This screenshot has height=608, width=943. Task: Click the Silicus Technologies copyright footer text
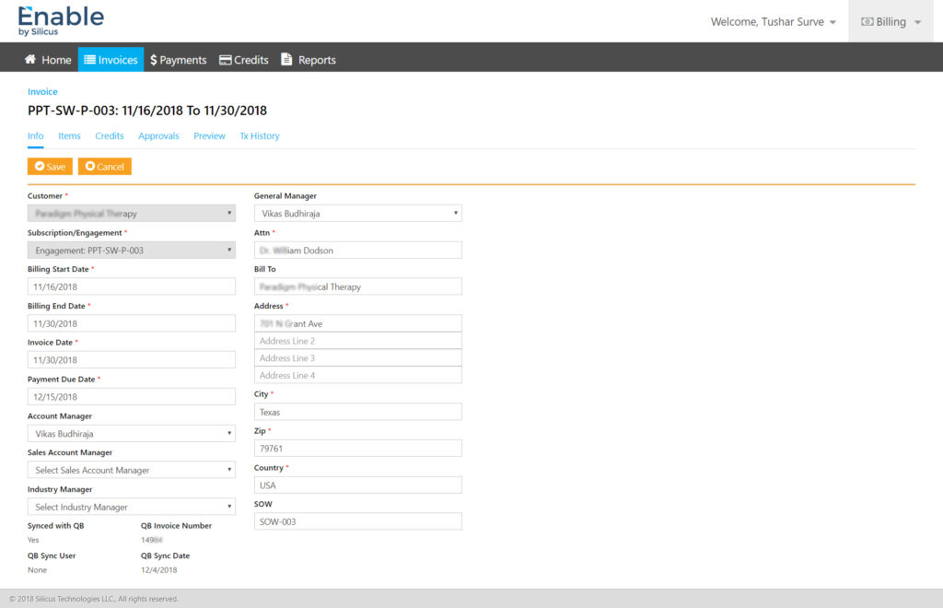pyautogui.click(x=94, y=599)
